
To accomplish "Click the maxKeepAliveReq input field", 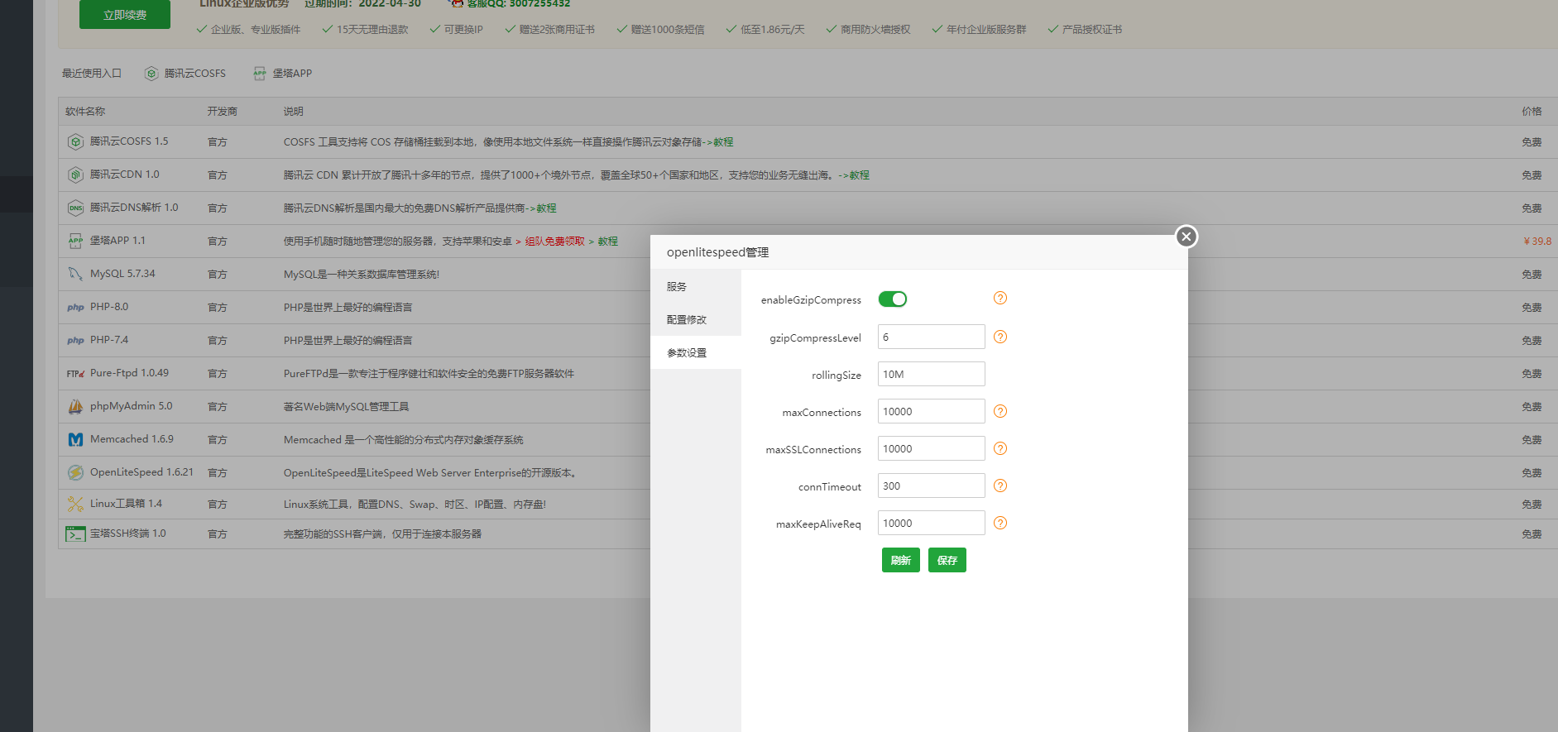I will point(932,523).
